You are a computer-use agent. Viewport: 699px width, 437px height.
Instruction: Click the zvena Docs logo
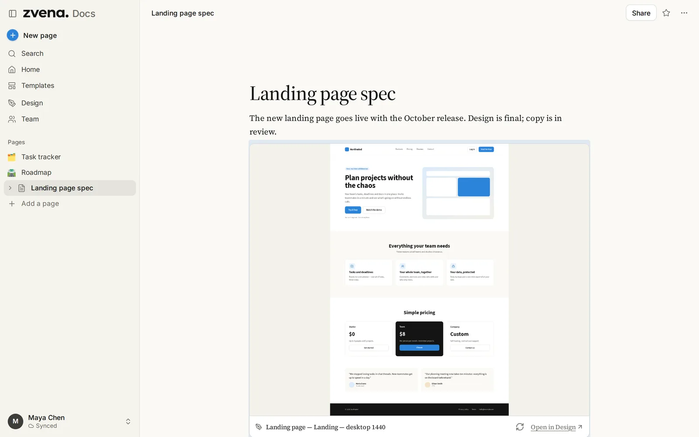pyautogui.click(x=59, y=14)
